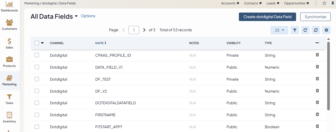Open the 25 per-page dropdown
Screen dimensions: 336x132
tap(279, 30)
